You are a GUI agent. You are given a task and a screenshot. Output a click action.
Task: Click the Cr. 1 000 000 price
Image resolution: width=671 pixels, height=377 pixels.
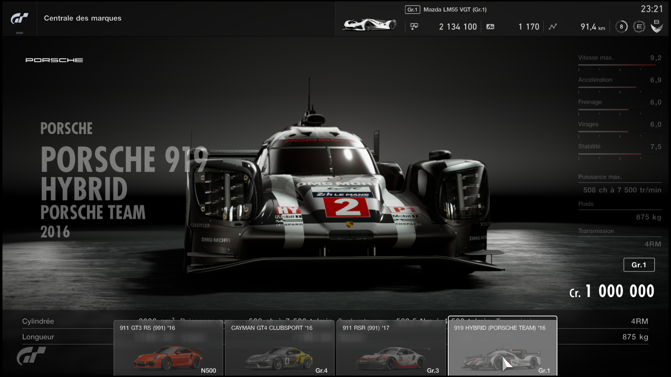pyautogui.click(x=612, y=291)
